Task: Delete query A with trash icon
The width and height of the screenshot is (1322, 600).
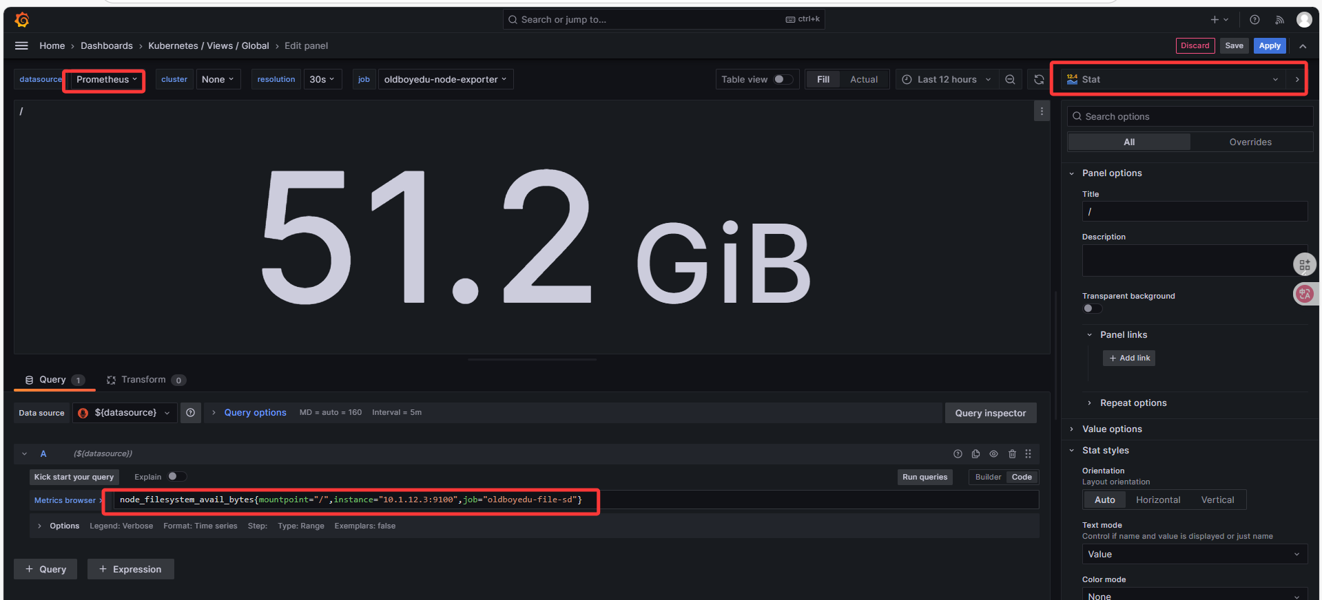Action: point(1012,454)
